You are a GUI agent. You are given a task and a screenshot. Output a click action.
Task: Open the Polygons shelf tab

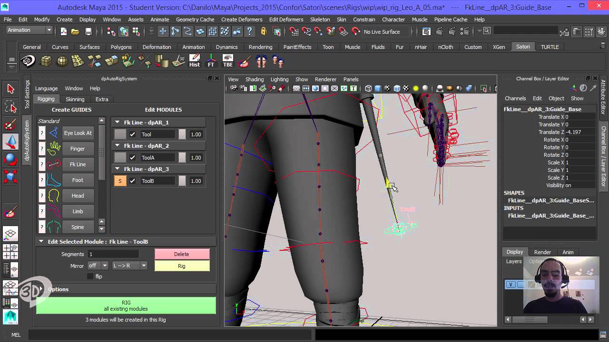tap(121, 47)
